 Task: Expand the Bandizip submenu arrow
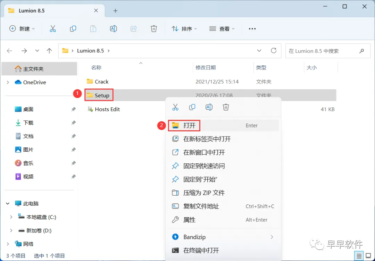click(x=272, y=237)
